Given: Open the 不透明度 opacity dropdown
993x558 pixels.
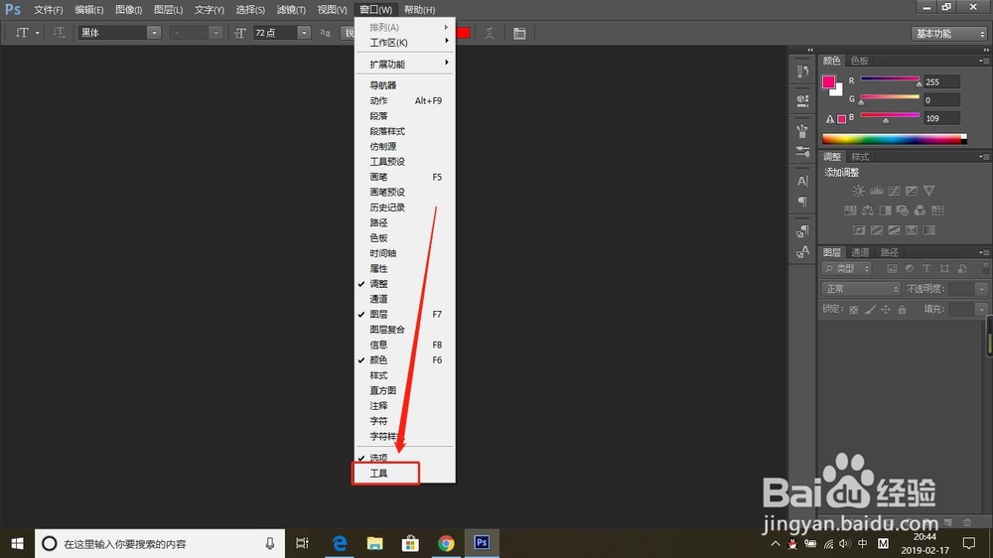Looking at the screenshot, I should point(981,289).
